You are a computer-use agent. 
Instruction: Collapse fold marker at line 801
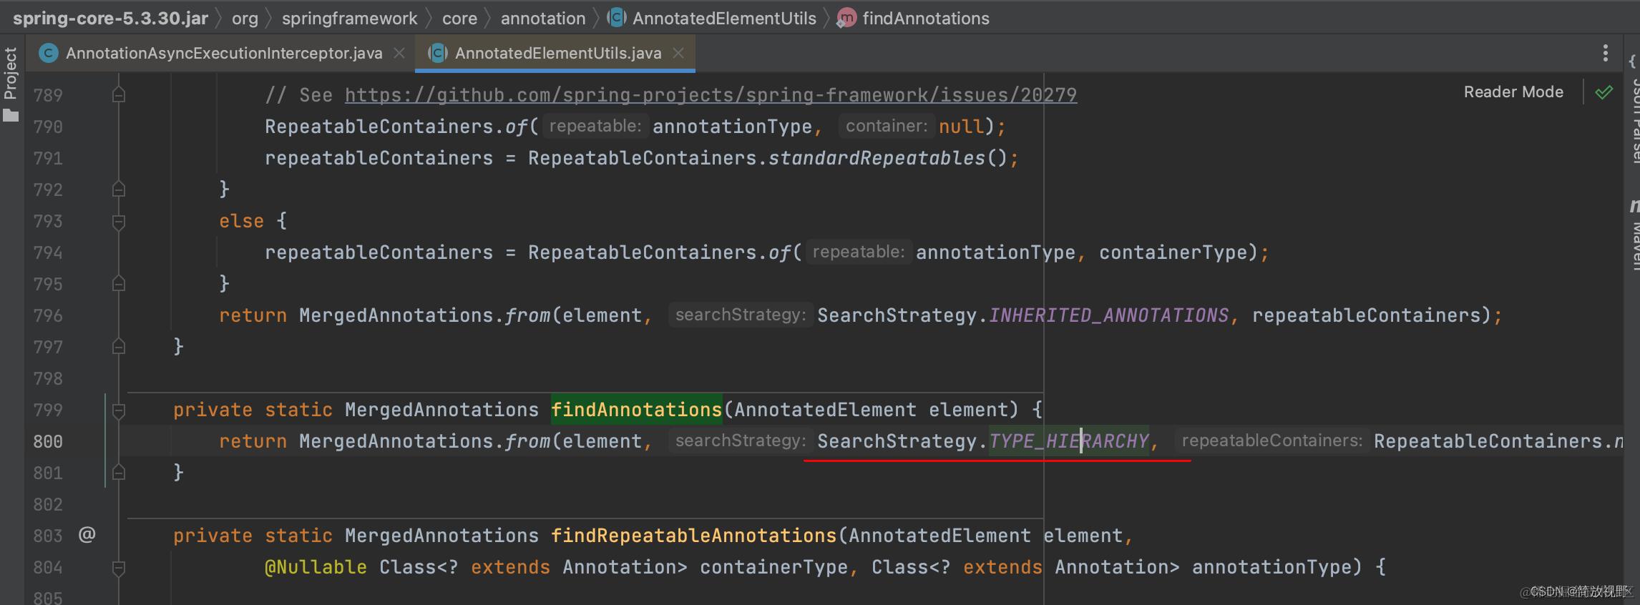click(119, 472)
